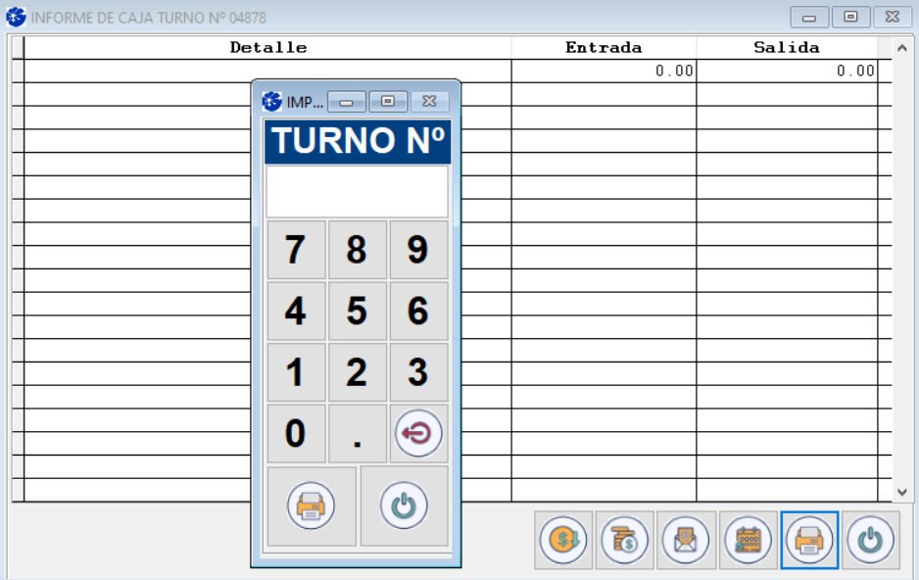Tap the 0 key on keypad
Image resolution: width=919 pixels, height=580 pixels.
[296, 434]
